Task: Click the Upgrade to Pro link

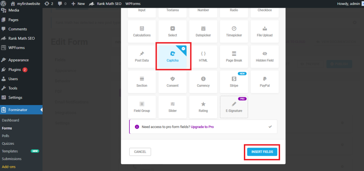Action: (202, 127)
